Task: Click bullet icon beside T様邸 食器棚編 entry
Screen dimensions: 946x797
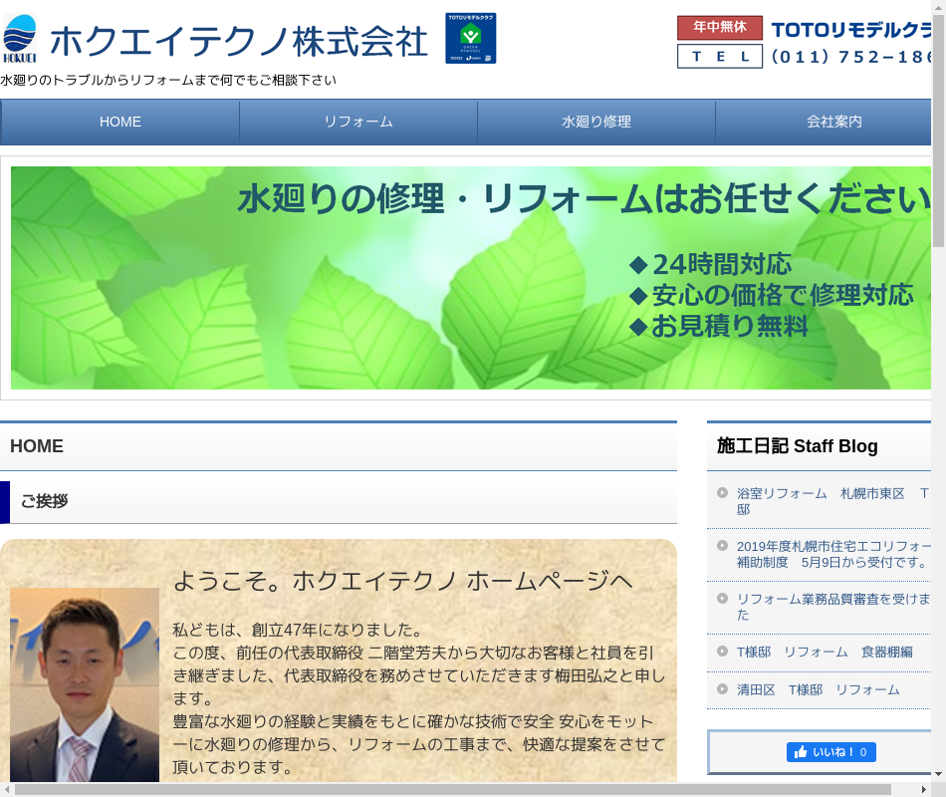Action: tap(722, 652)
